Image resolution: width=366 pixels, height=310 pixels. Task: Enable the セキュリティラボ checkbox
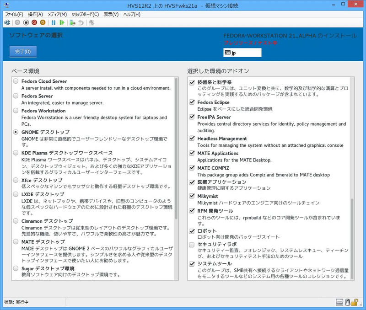pos(192,245)
